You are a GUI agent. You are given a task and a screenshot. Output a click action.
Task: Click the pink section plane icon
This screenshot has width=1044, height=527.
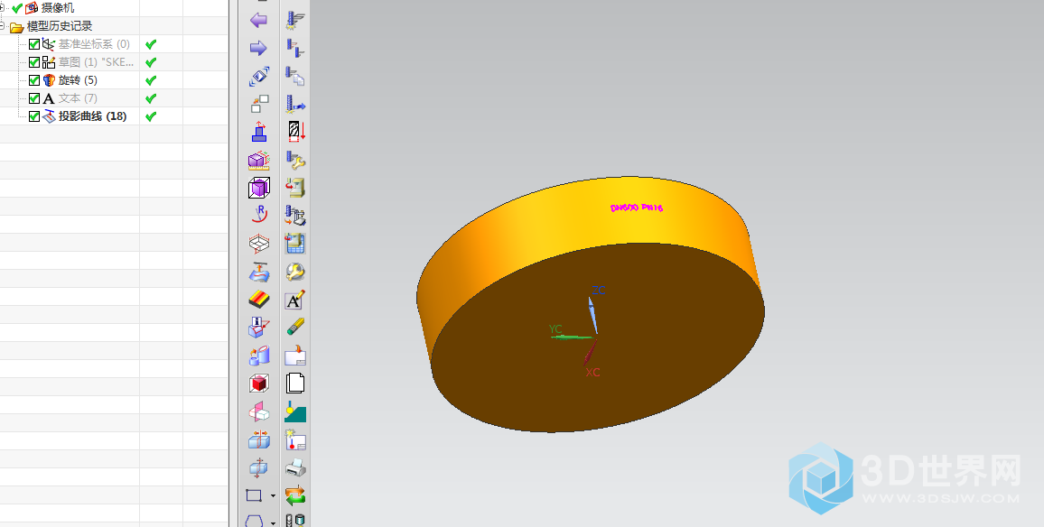point(259,411)
